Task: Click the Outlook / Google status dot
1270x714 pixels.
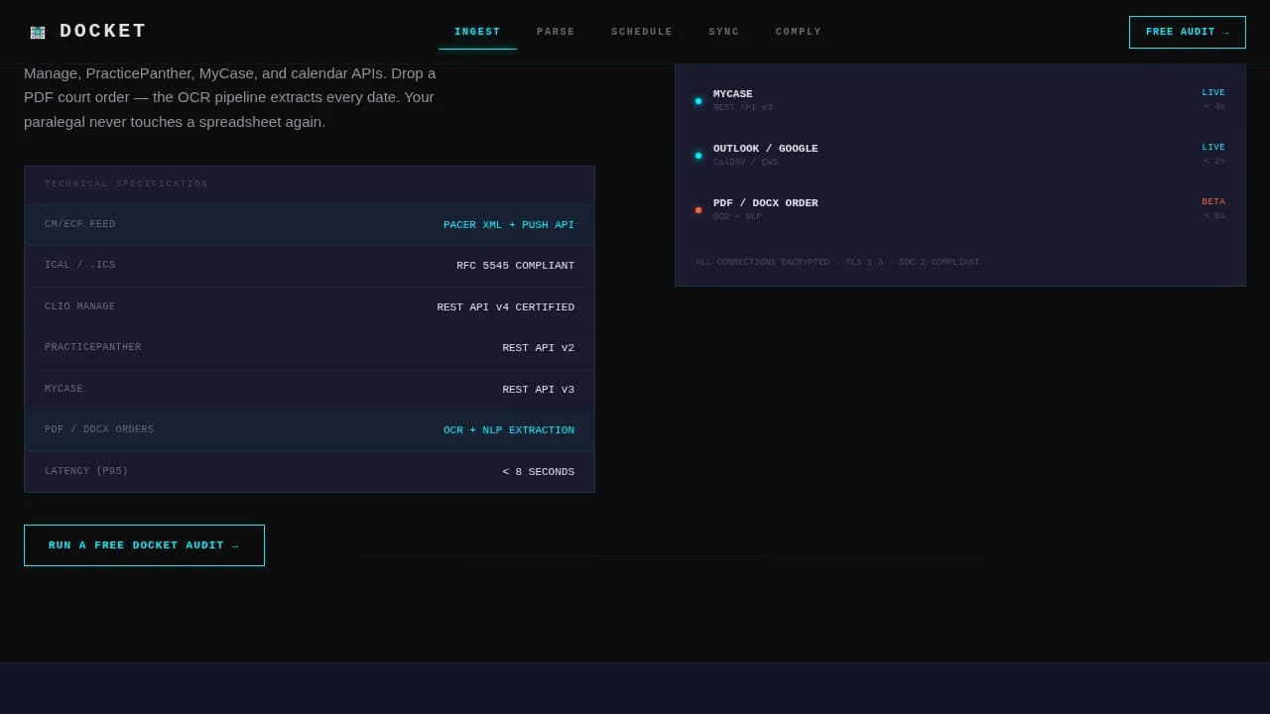Action: (x=698, y=156)
